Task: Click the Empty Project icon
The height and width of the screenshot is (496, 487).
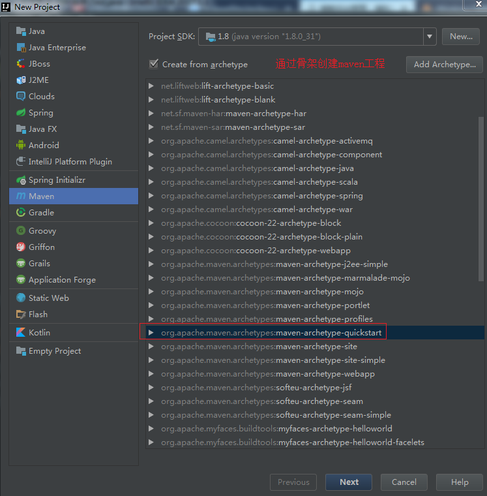Action: 21,351
